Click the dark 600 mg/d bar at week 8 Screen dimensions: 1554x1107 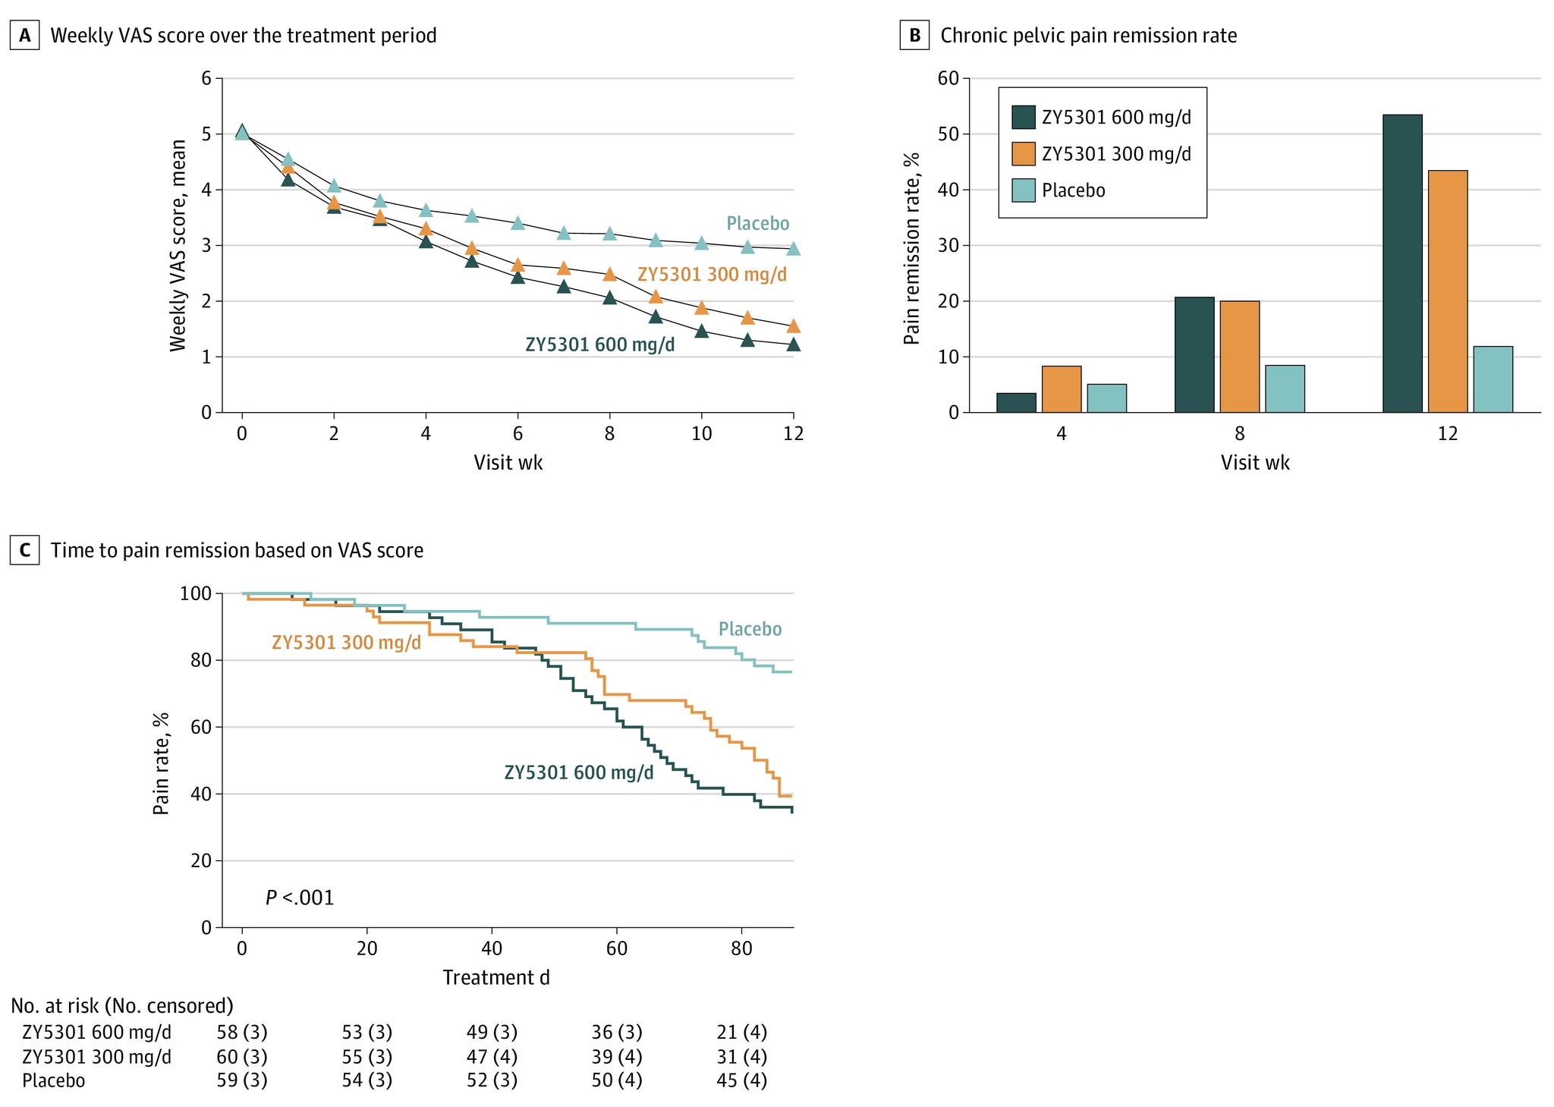1194,354
